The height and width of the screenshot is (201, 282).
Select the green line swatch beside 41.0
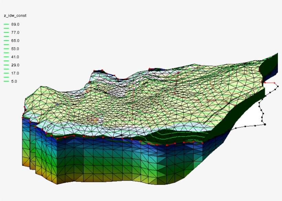point(6,57)
